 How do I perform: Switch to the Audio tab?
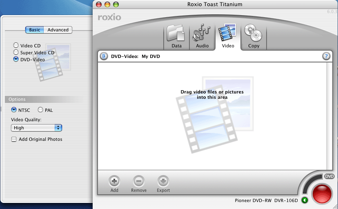(202, 37)
